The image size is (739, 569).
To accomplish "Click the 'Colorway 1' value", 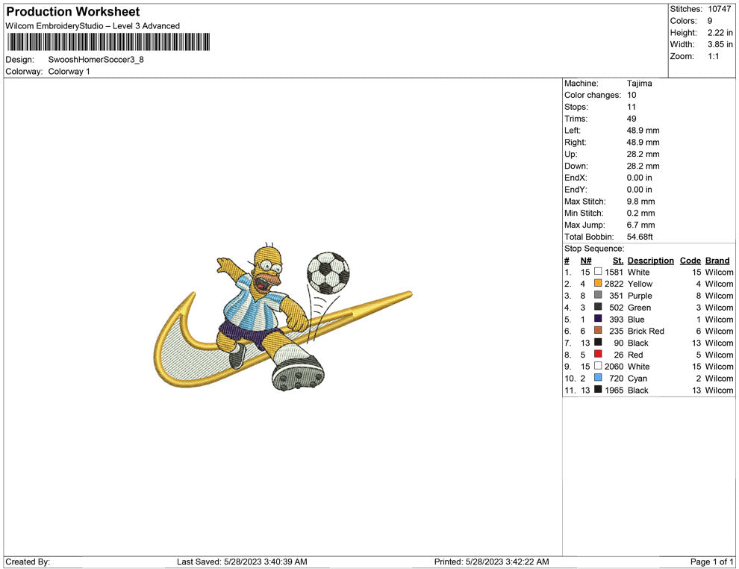I will [69, 71].
